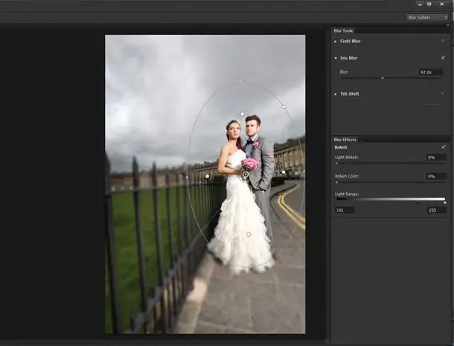Viewport: 454px width, 346px height.
Task: Click the Iris Blur center pin
Action: pyautogui.click(x=245, y=175)
